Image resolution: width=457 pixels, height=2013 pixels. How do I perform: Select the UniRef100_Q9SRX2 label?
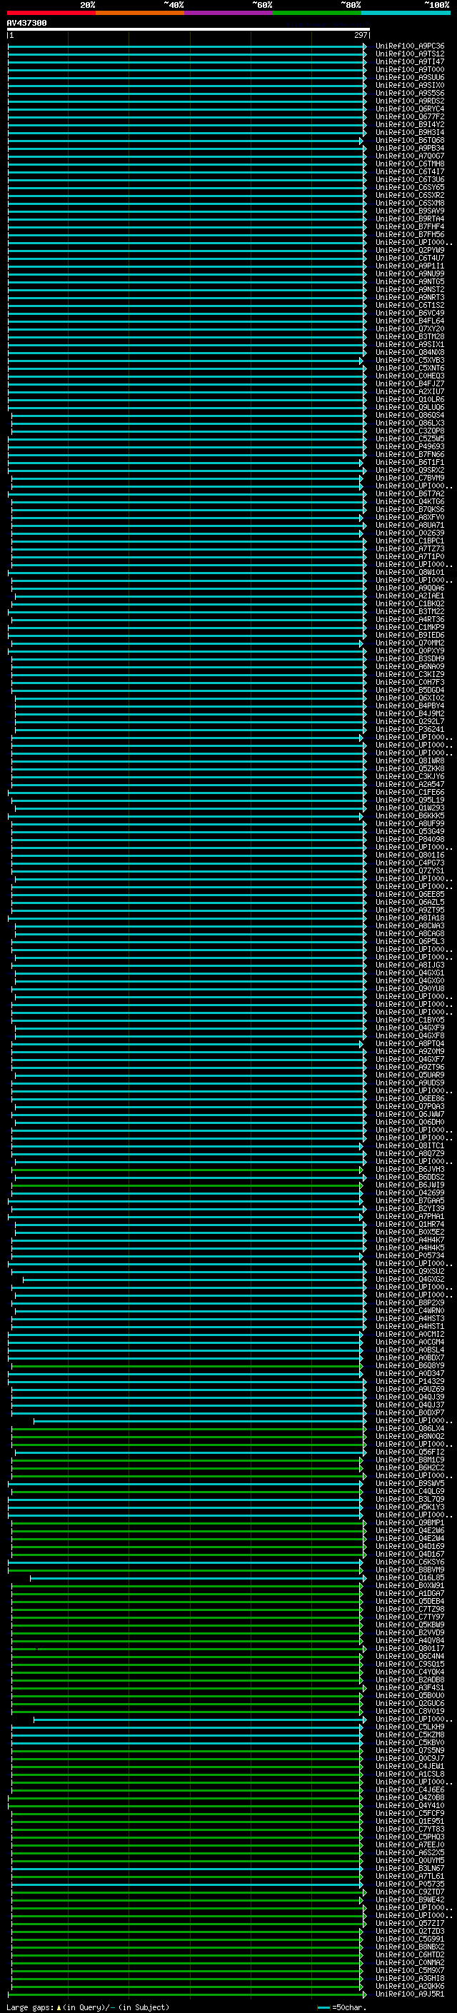click(x=410, y=470)
